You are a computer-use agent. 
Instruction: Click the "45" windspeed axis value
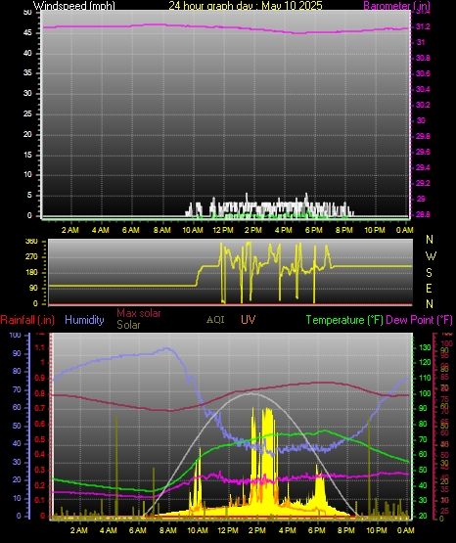pyautogui.click(x=27, y=33)
